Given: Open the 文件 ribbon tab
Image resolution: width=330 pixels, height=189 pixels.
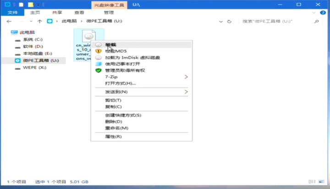Looking at the screenshot, I should [12, 13].
